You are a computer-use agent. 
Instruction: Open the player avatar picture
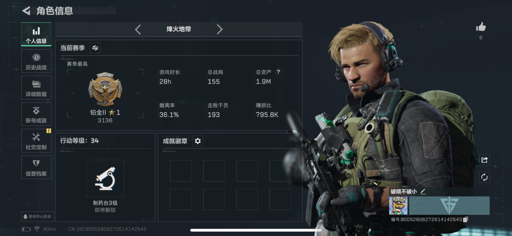tap(398, 206)
